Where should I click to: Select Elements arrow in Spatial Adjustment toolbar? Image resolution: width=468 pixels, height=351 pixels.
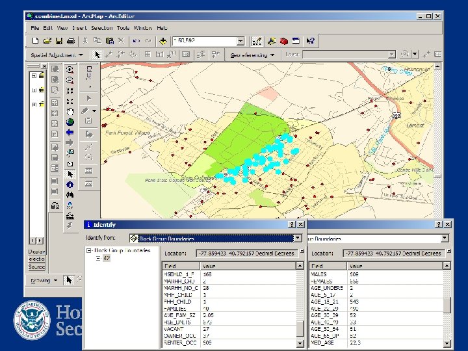[97, 55]
